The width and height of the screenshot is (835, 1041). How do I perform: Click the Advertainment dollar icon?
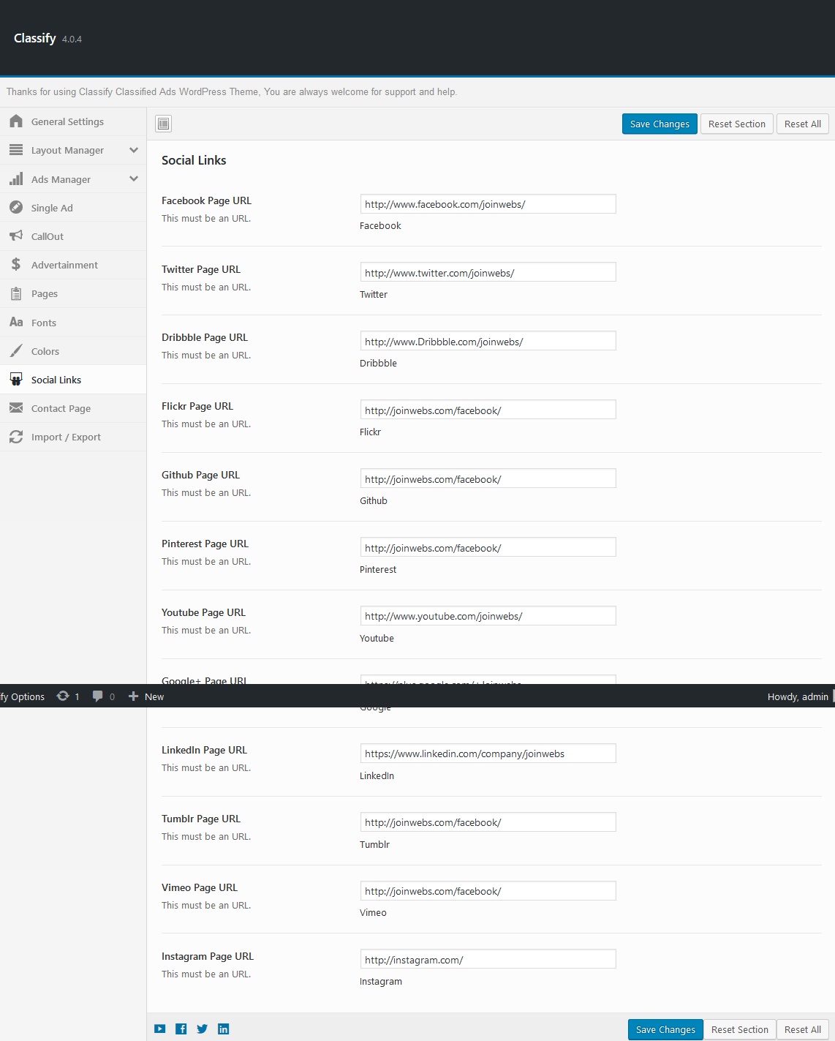pos(16,264)
